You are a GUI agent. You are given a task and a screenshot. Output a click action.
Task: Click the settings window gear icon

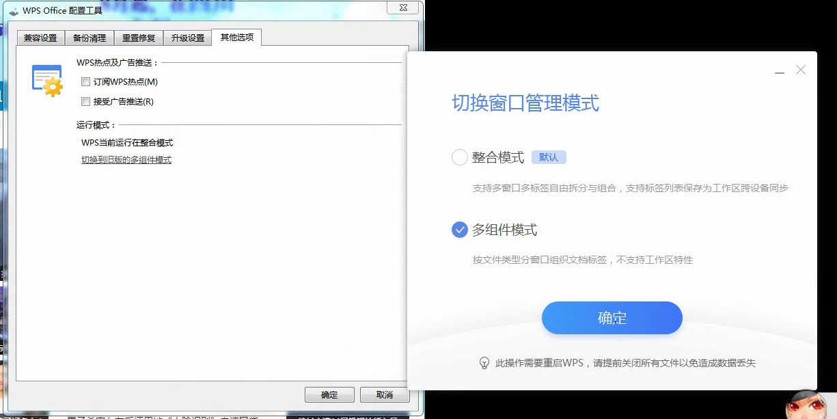click(x=47, y=81)
